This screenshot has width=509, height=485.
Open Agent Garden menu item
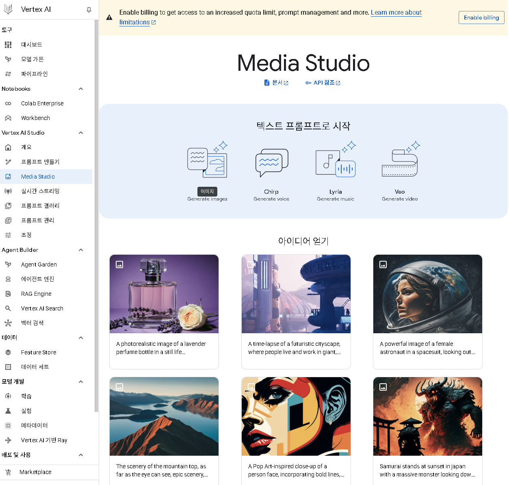(x=46, y=264)
